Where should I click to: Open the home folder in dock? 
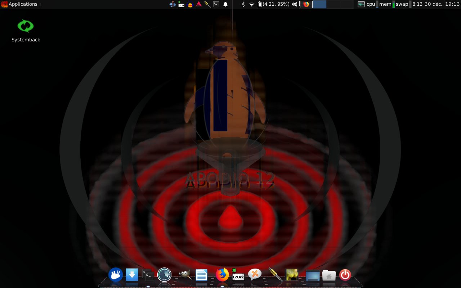coord(328,275)
